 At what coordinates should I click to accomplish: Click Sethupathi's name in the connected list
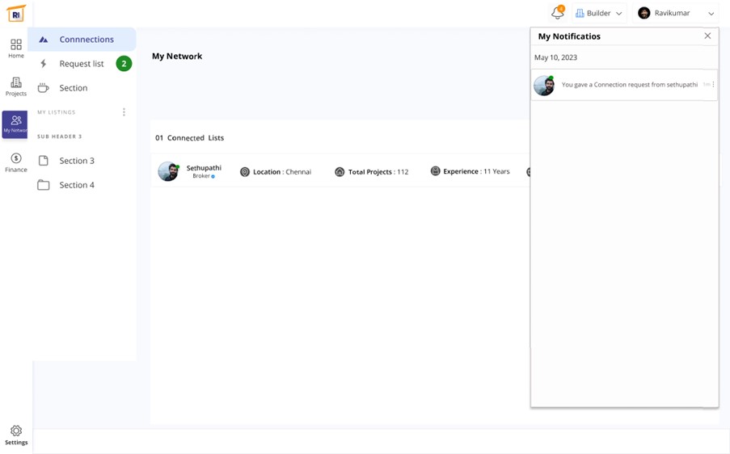click(x=204, y=168)
